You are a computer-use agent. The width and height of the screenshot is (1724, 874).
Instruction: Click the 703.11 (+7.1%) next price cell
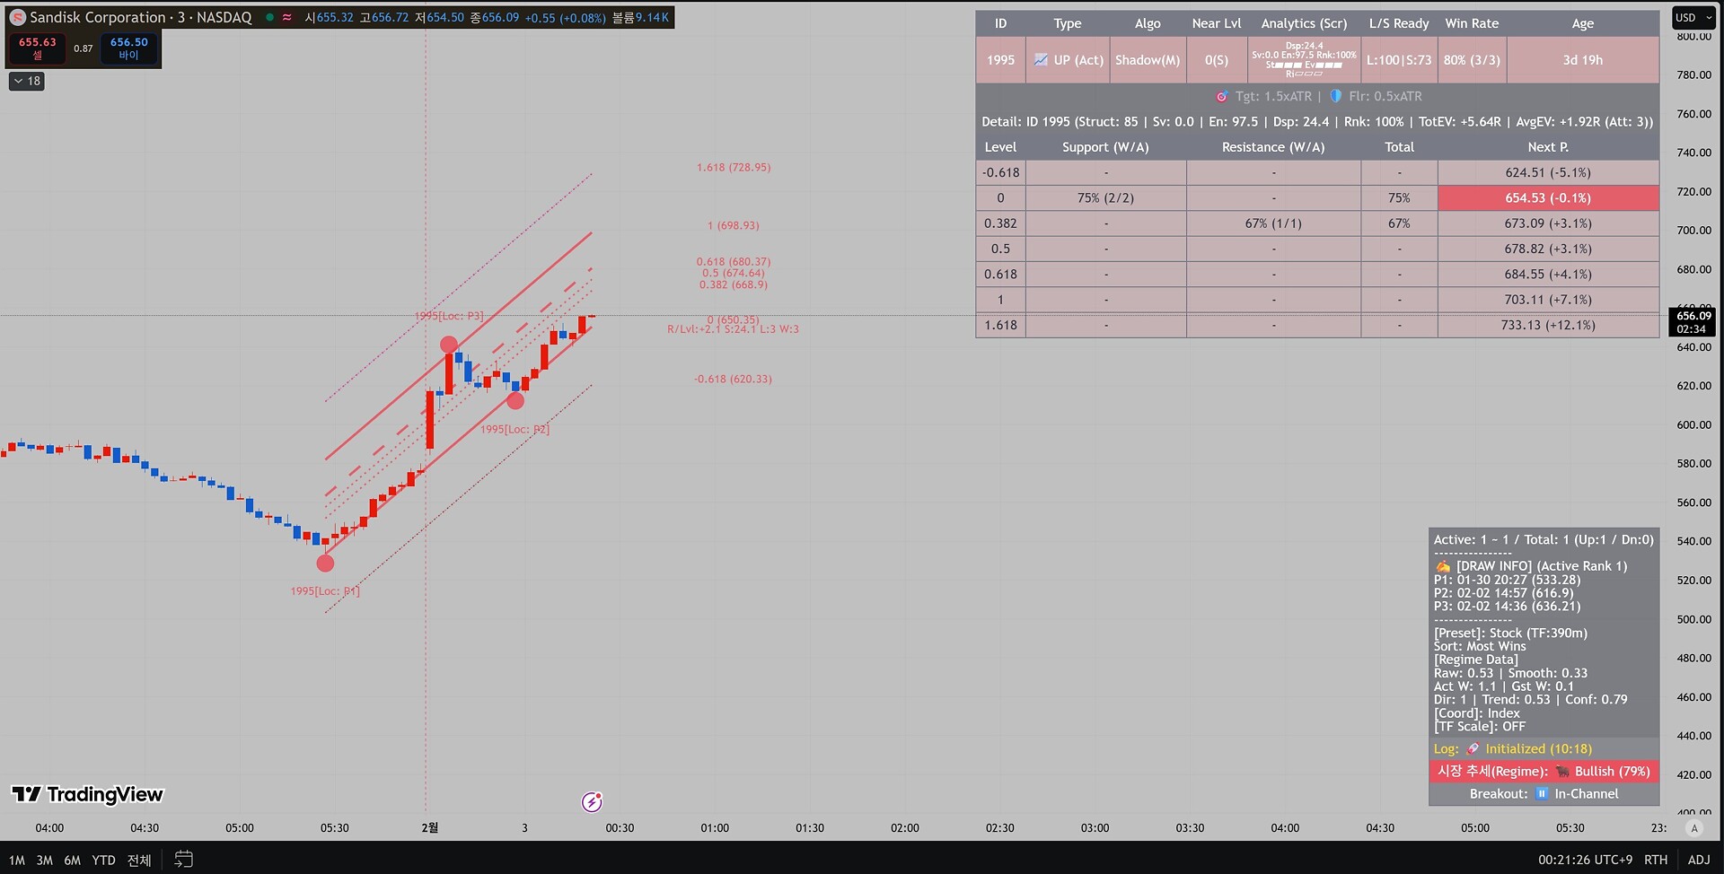coord(1548,300)
